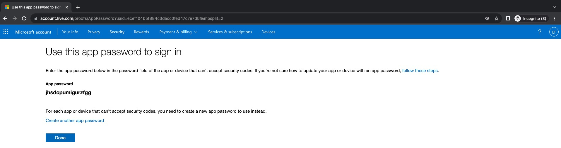Open the follow these steps link

click(x=420, y=71)
